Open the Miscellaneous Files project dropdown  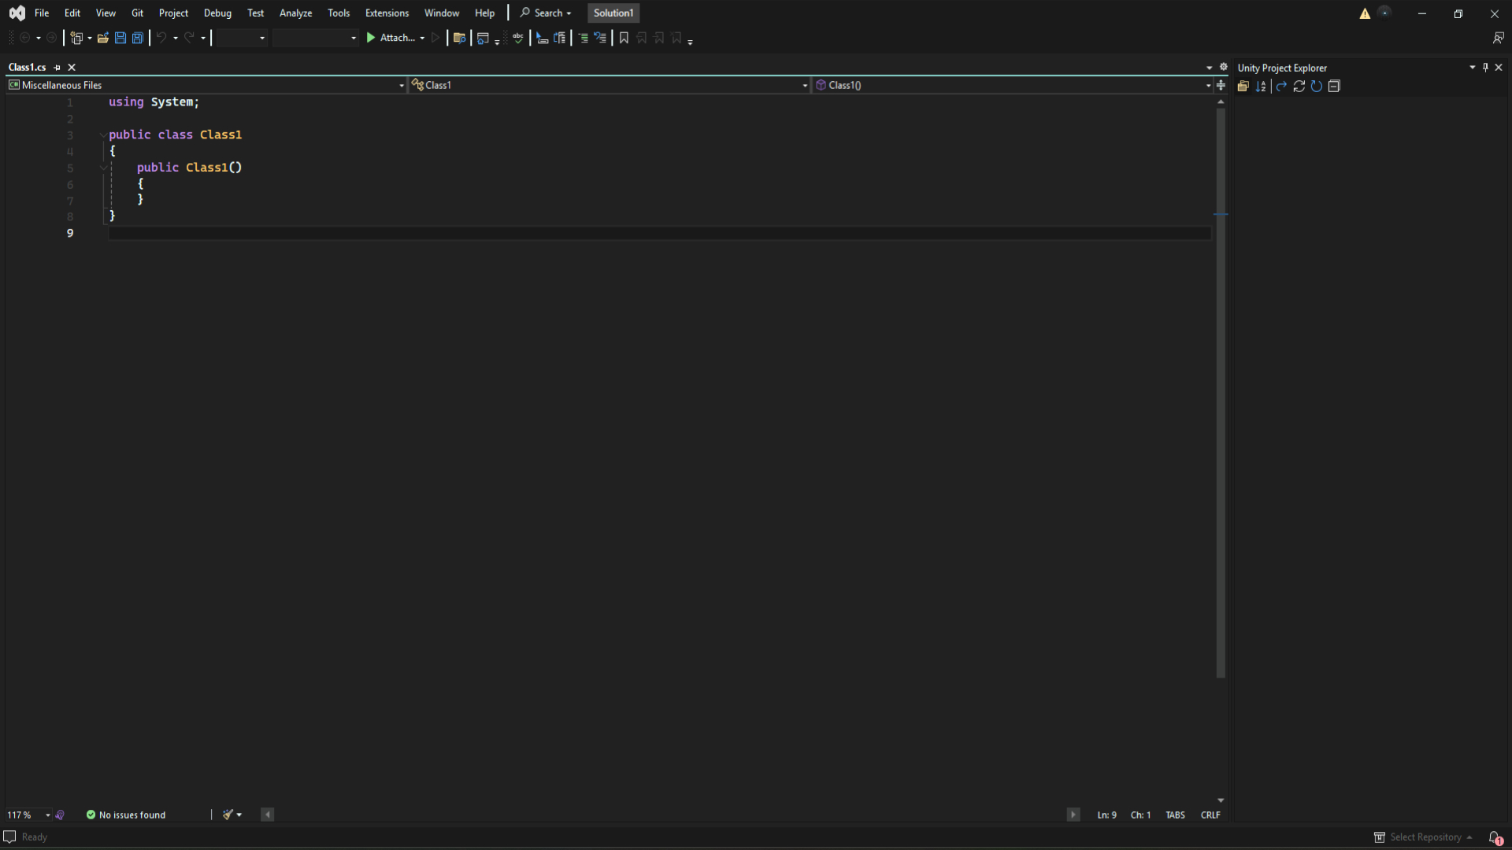402,85
